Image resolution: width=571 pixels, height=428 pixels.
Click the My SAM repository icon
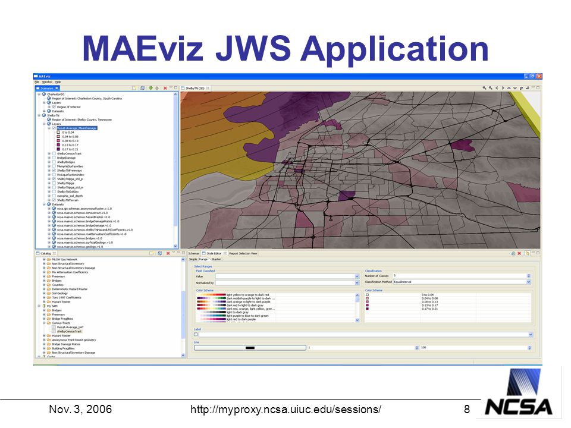coord(44,306)
